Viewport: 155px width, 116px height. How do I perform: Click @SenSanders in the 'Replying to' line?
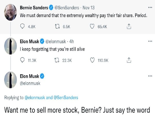pyautogui.click(x=66, y=98)
